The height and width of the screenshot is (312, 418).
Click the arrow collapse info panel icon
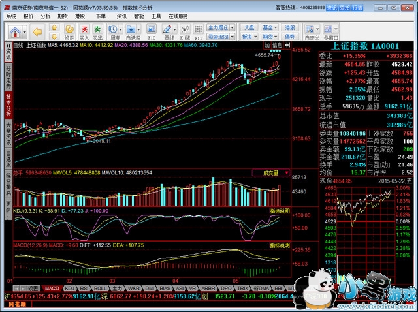(287, 45)
